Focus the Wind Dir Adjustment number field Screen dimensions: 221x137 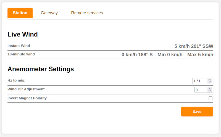[x=201, y=90]
